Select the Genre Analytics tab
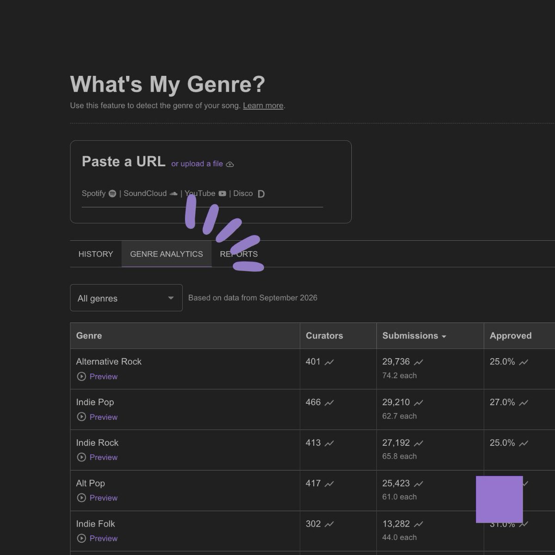Viewport: 555px width, 555px height. (x=166, y=254)
